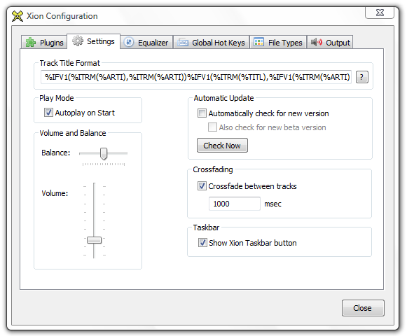
Task: Enable automatically check for new version
Action: click(202, 113)
